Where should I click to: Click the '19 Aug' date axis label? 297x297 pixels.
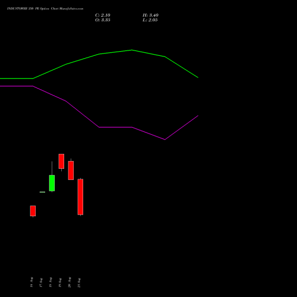coord(60,282)
